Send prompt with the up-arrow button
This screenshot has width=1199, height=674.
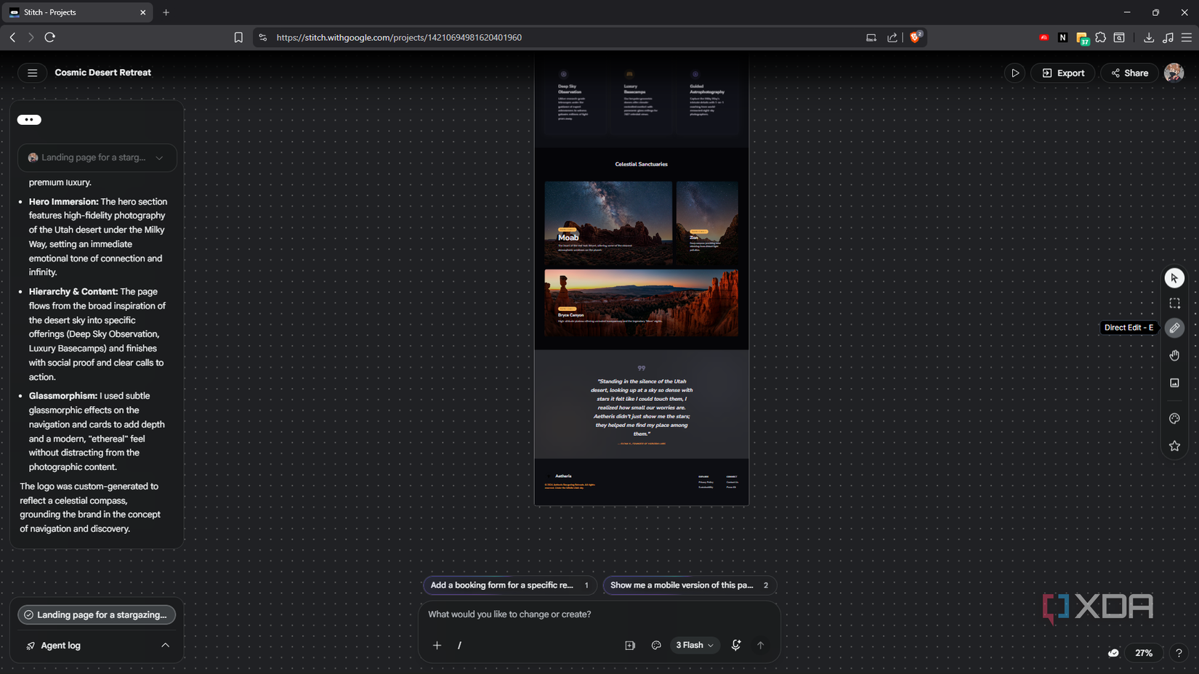pos(760,645)
